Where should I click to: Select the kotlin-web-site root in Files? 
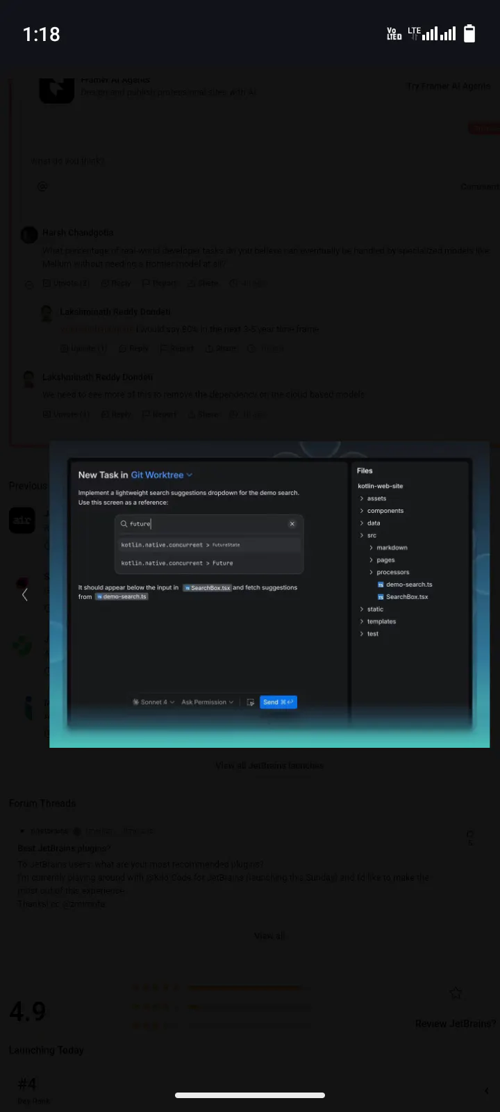pos(381,486)
